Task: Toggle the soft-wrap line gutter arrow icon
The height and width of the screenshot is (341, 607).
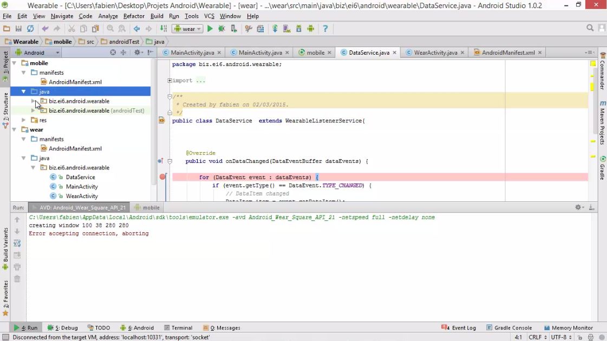Action: pos(171,160)
